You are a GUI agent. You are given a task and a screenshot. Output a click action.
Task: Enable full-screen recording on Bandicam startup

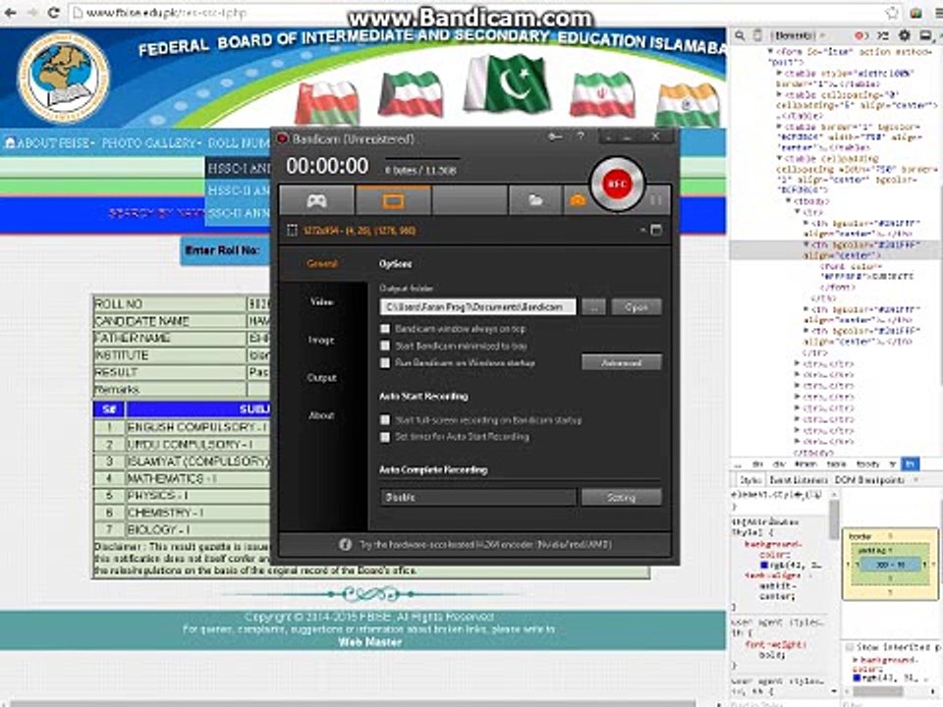click(x=385, y=420)
